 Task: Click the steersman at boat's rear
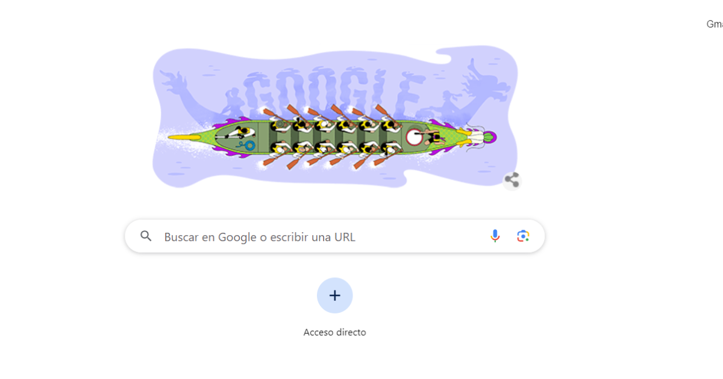pyautogui.click(x=239, y=133)
